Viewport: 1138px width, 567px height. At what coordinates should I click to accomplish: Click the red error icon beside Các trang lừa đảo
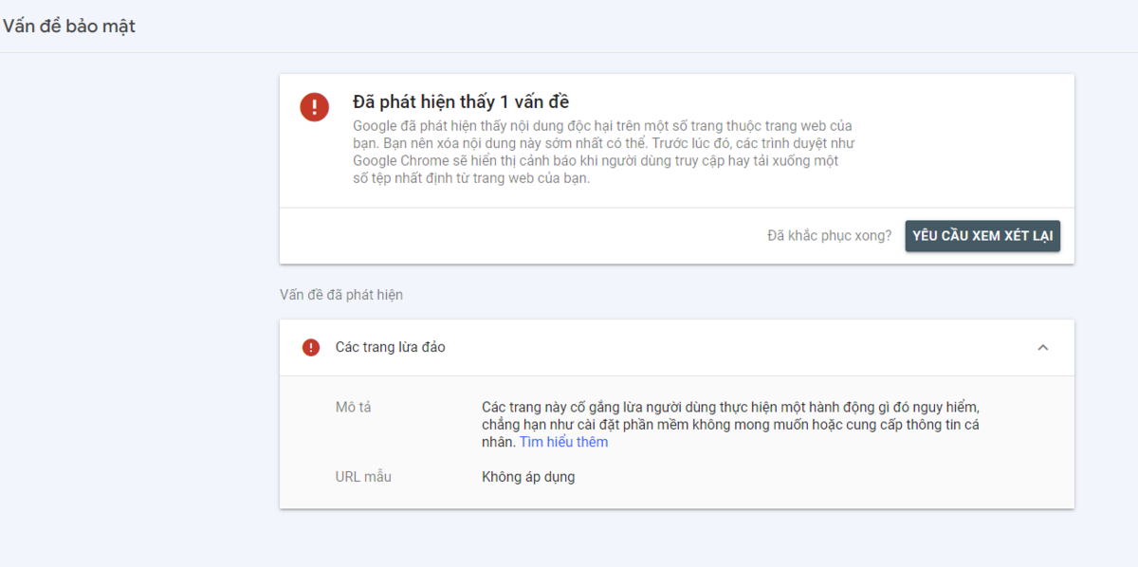[311, 348]
